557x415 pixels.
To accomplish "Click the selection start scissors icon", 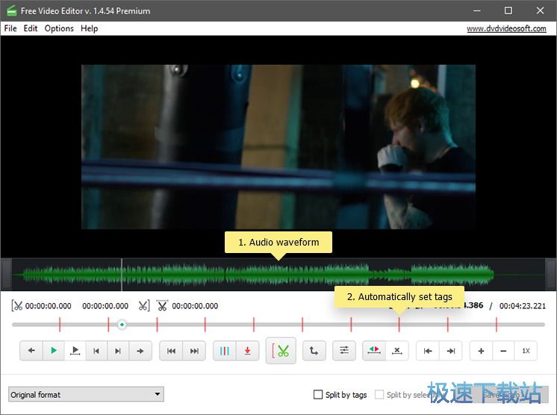I will (16, 306).
